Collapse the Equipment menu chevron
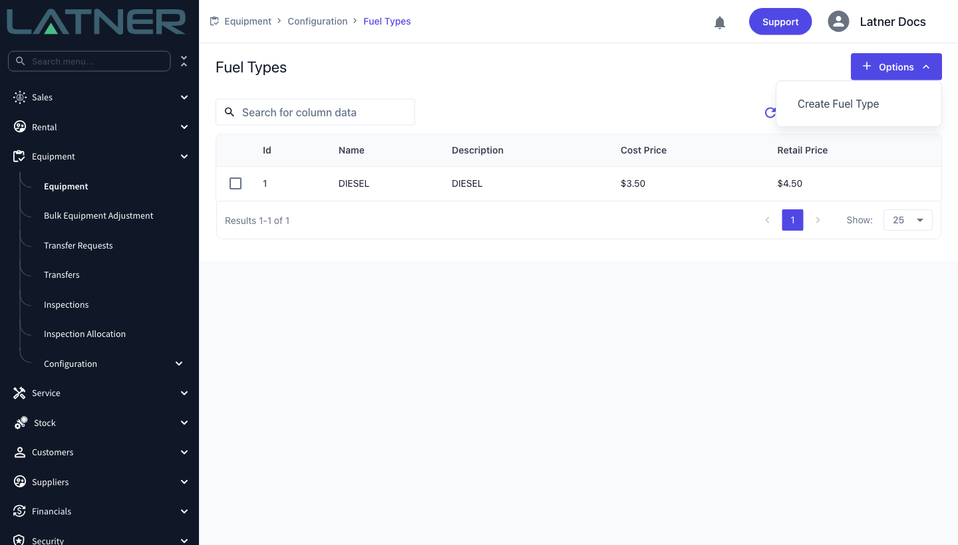 [184, 156]
